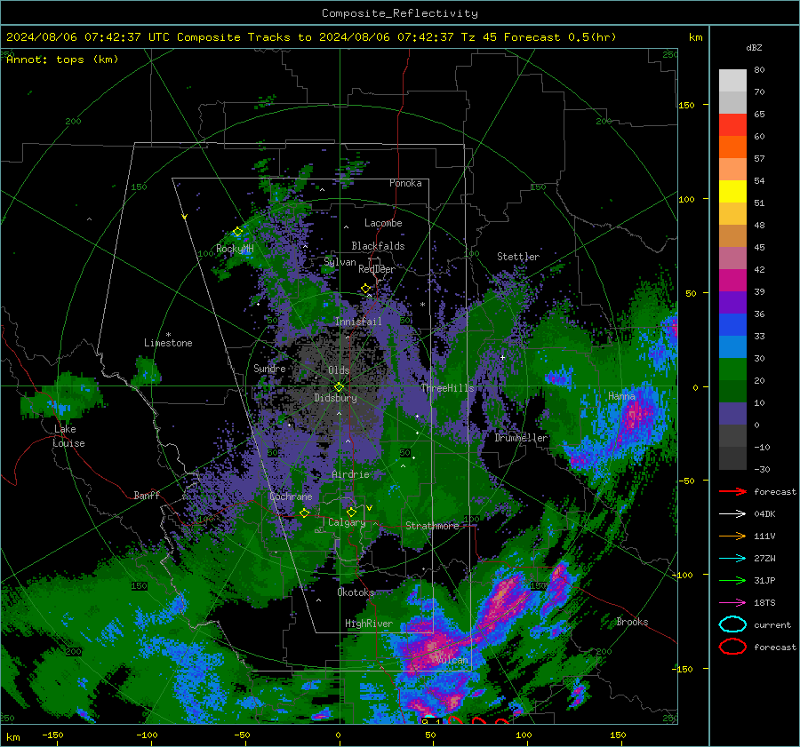
Task: Select the light gray 80 dBZ swatch
Action: (732, 80)
